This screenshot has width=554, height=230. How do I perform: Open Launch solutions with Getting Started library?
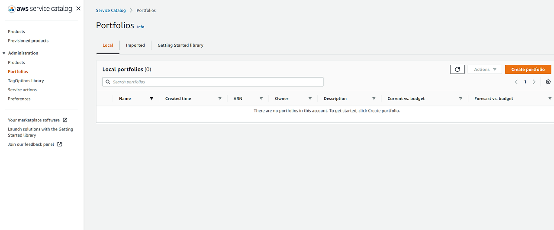41,132
